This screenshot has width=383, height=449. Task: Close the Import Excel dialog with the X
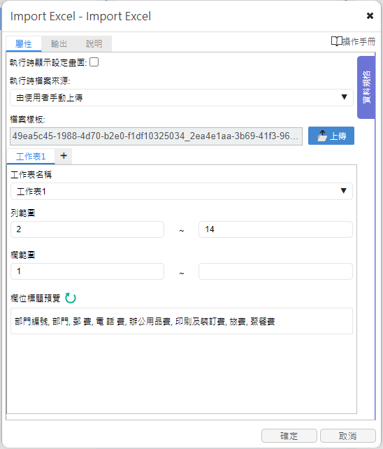(370, 16)
